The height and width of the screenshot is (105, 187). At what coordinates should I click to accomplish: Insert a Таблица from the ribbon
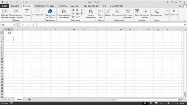click(27, 13)
